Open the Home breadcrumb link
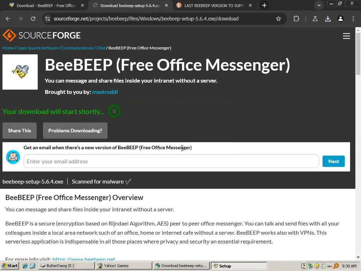The width and height of the screenshot is (361, 271). pos(8,48)
